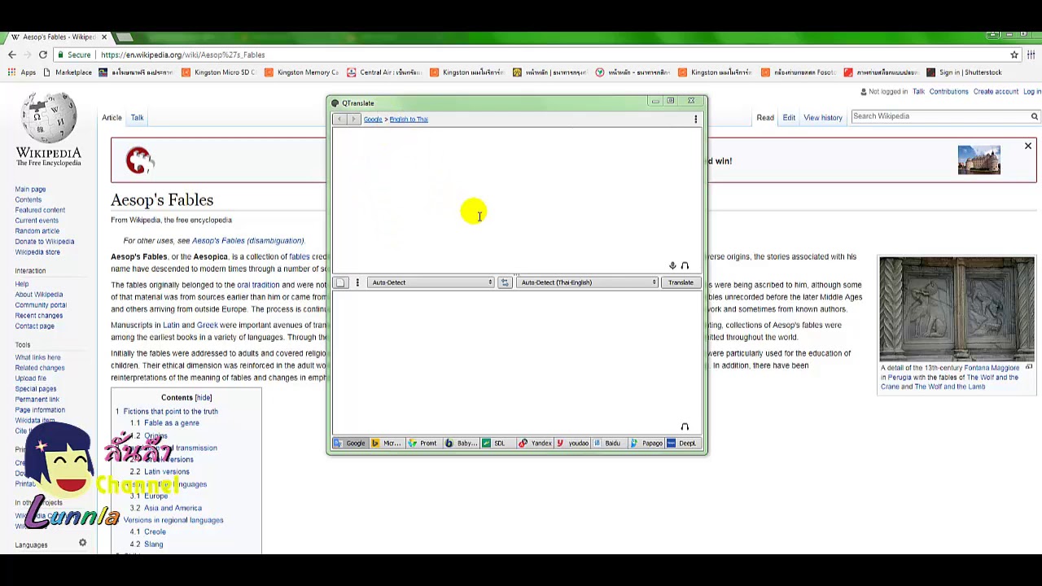The image size is (1042, 586).
Task: Open Marketplace bookmark
Action: click(68, 72)
